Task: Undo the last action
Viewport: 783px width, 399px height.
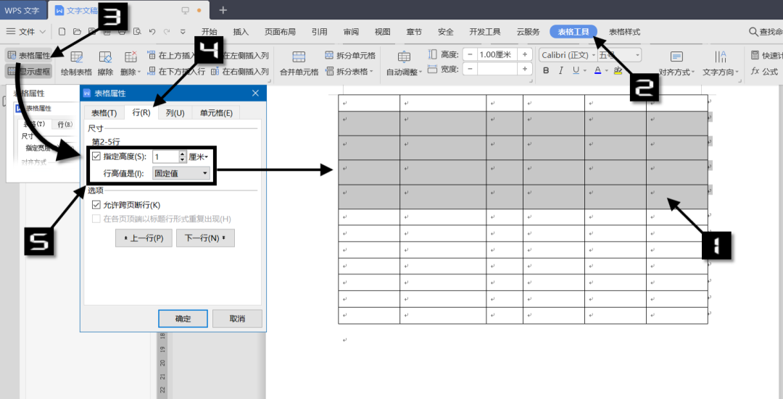Action: click(x=152, y=31)
